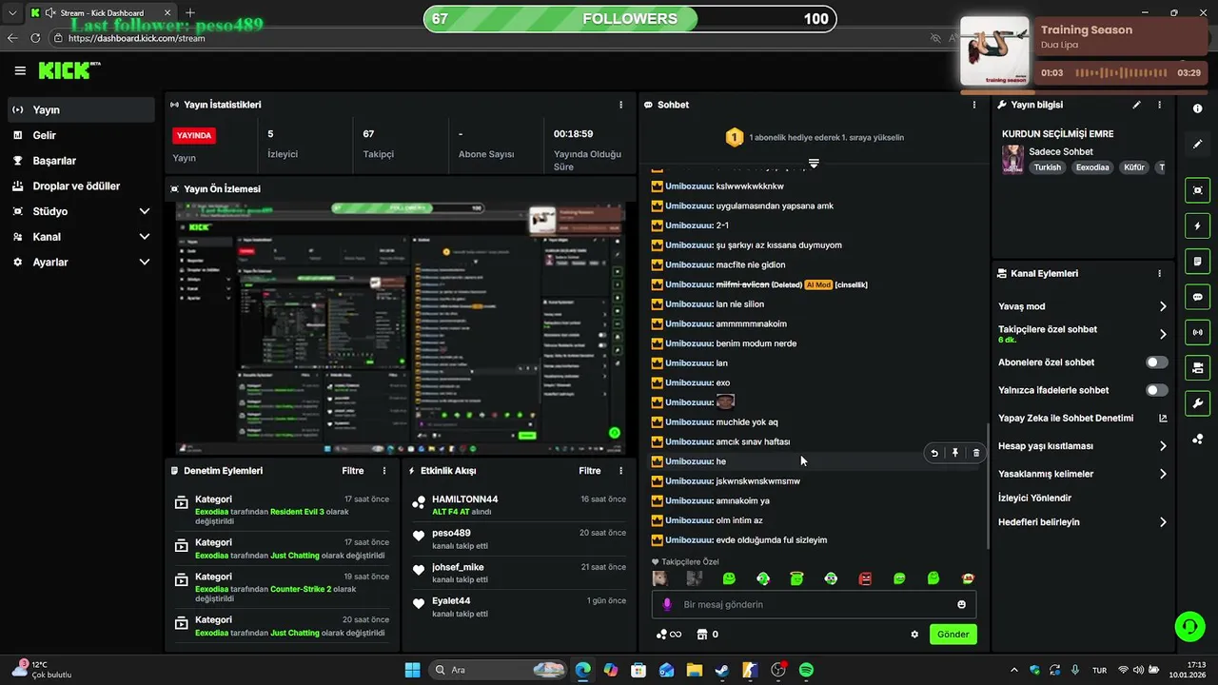The width and height of the screenshot is (1218, 685).
Task: Open external link icon for Yapay Zeka Denetimi
Action: tap(1163, 418)
